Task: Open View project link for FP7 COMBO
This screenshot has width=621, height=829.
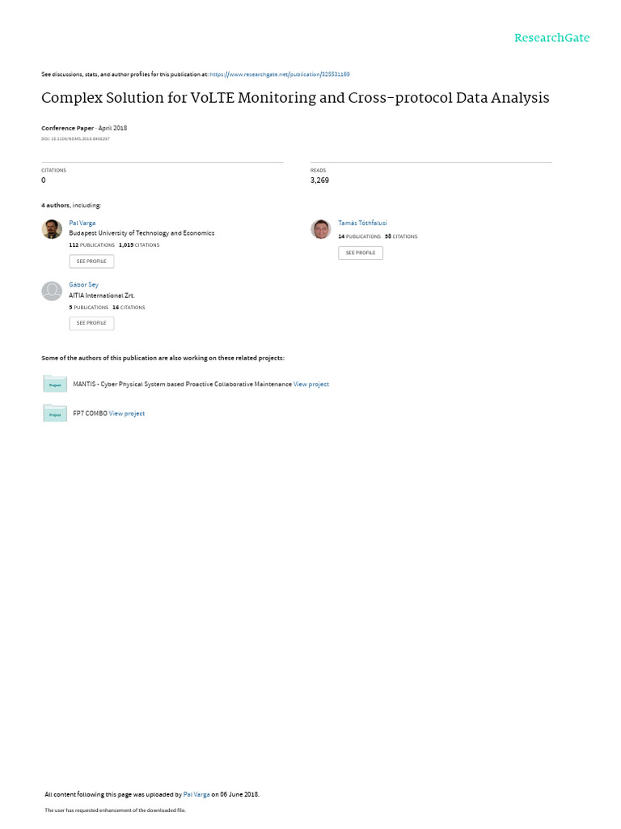Action: pyautogui.click(x=127, y=414)
